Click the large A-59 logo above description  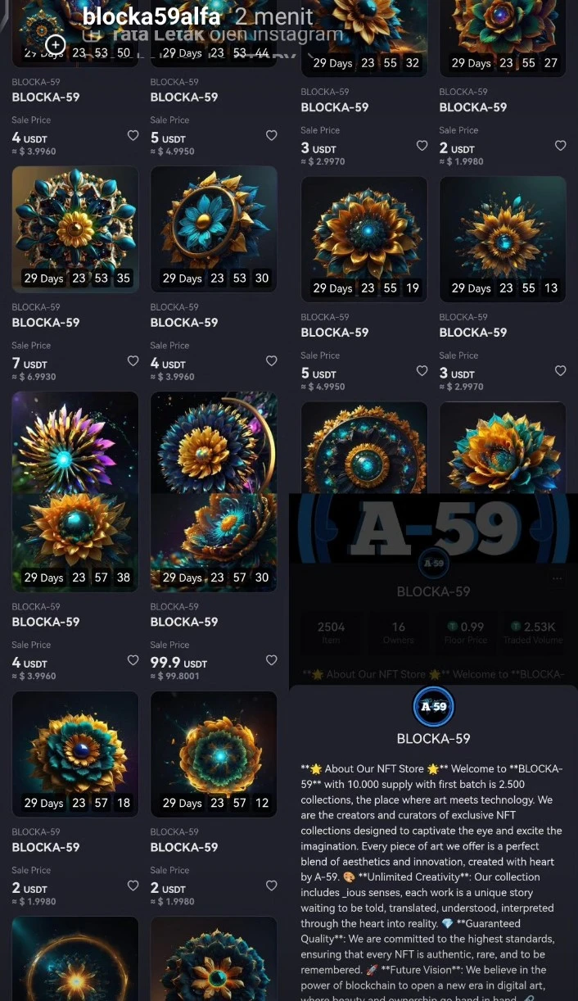point(433,706)
